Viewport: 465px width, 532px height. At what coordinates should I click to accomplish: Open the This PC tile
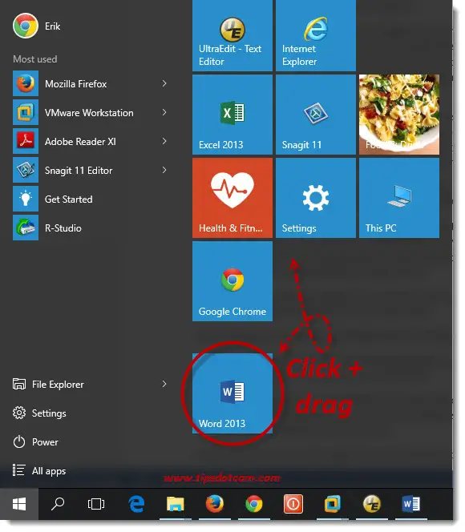(x=399, y=198)
